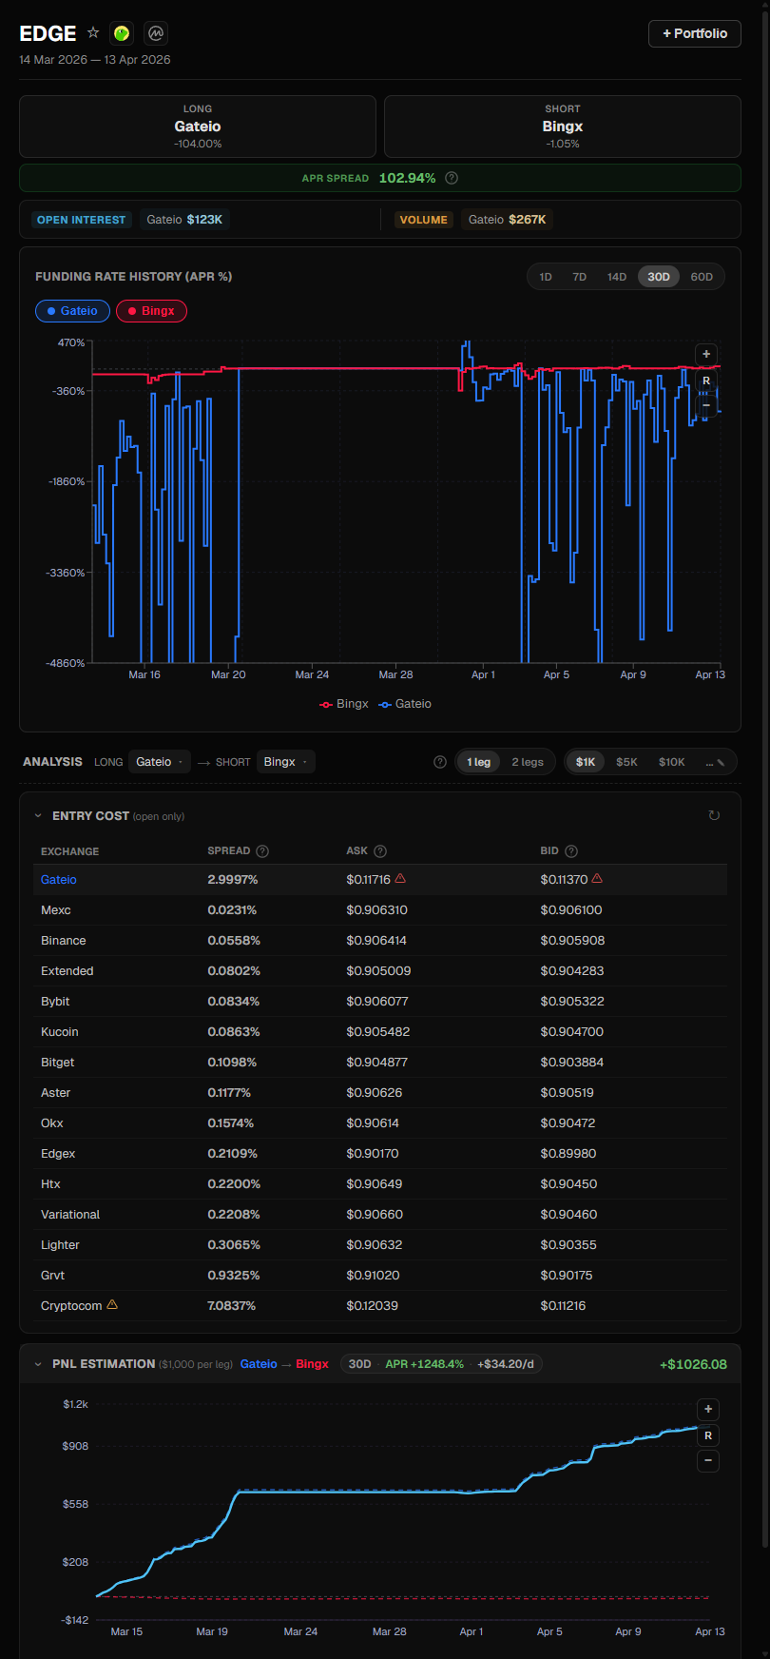Viewport: 770px width, 1659px height.
Task: Collapse the Entry Cost section
Action: [x=38, y=816]
